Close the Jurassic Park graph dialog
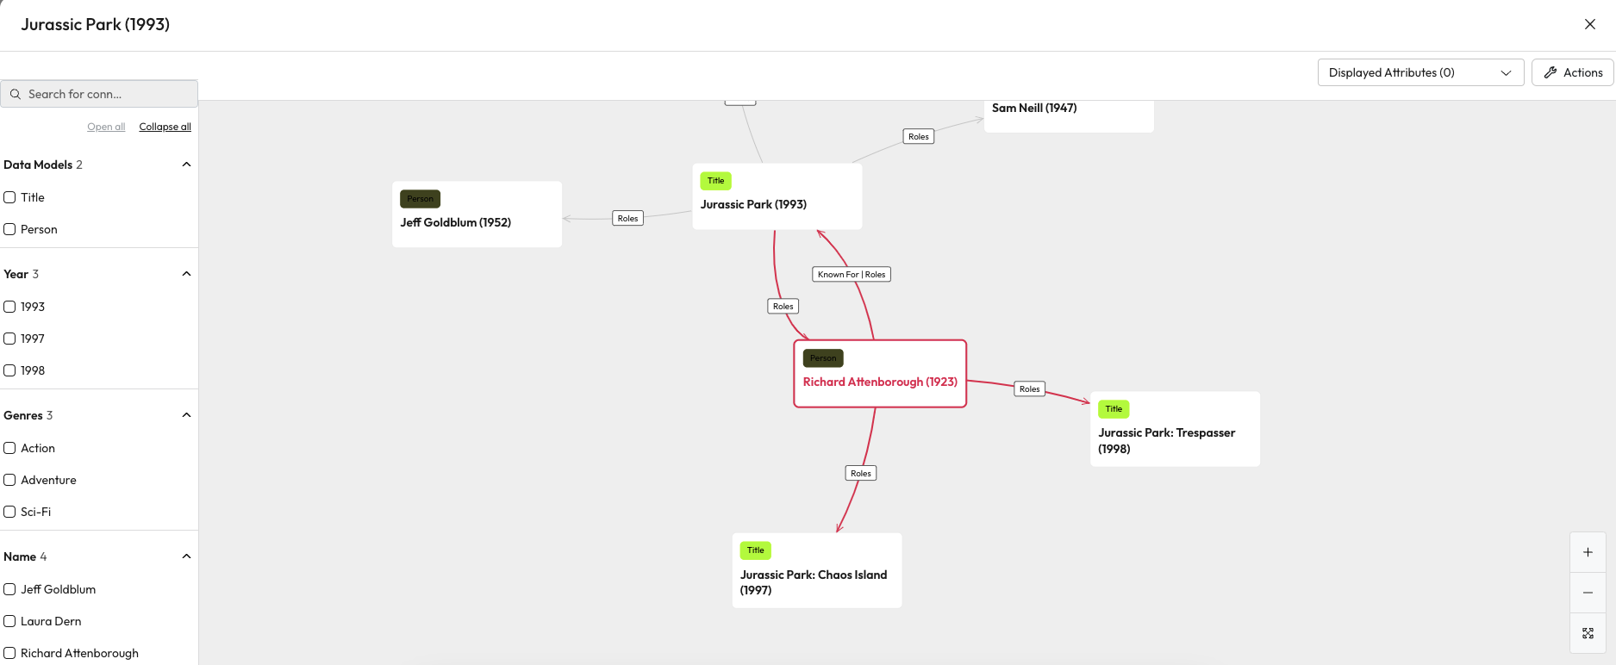This screenshot has width=1616, height=665. (1590, 24)
